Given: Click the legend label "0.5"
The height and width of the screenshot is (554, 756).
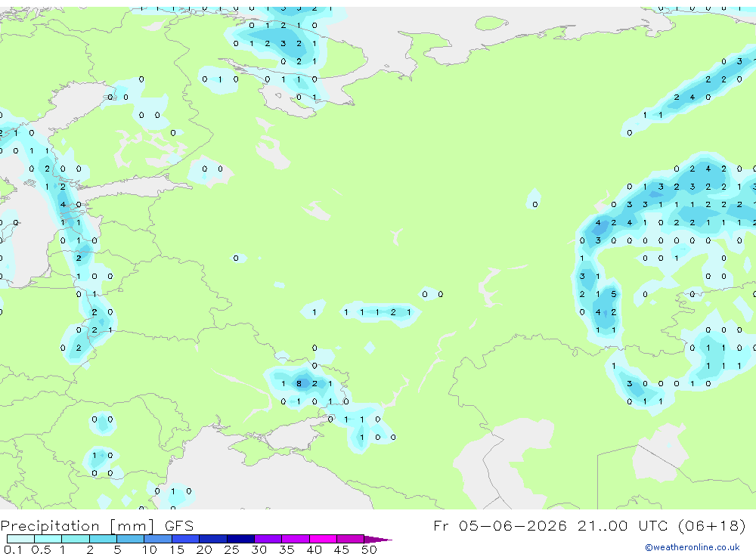Looking at the screenshot, I should pyautogui.click(x=41, y=549).
